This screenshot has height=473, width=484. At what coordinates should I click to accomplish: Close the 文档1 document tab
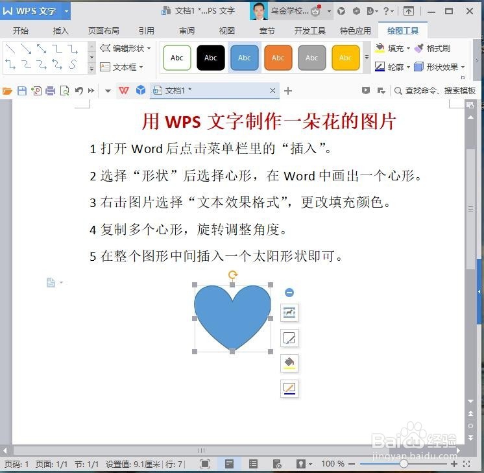coord(273,90)
